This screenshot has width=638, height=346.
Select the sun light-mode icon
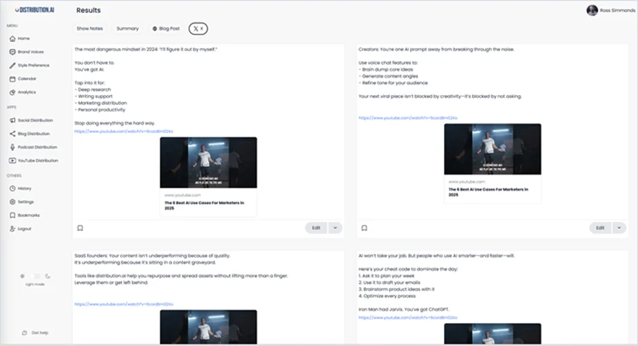pyautogui.click(x=22, y=276)
